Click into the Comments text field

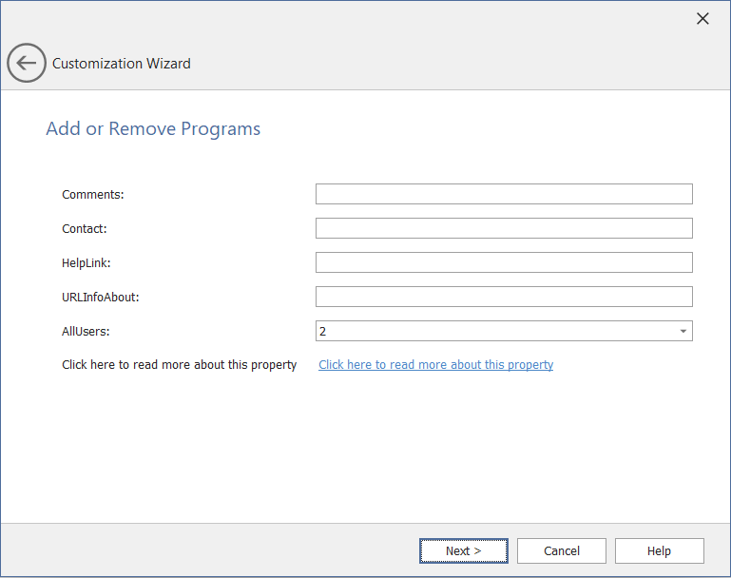504,194
